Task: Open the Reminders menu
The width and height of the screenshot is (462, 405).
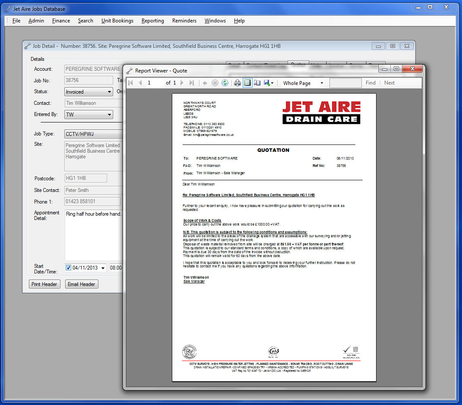Action: point(184,21)
